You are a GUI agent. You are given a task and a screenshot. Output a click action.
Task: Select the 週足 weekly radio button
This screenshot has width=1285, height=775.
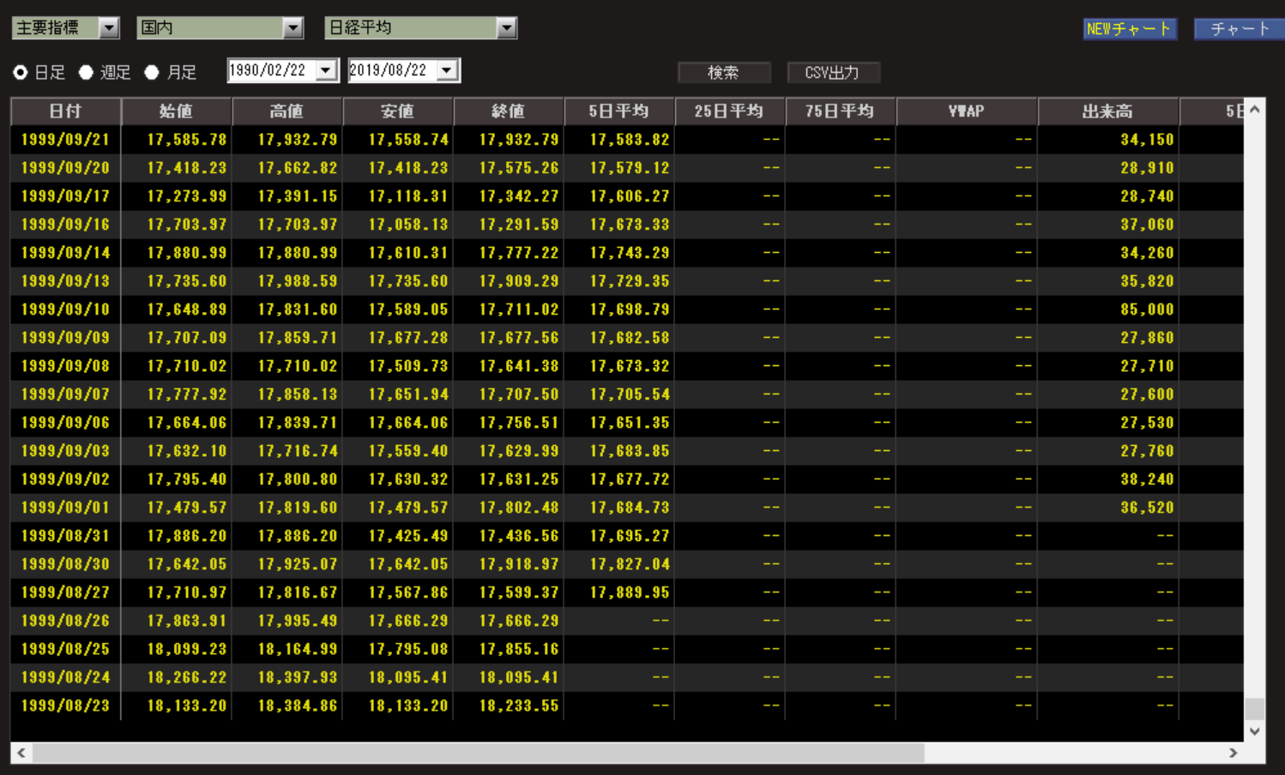pos(86,72)
